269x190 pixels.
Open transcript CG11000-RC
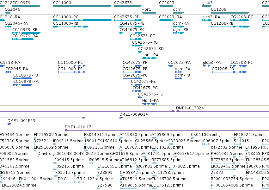[x=66, y=17]
